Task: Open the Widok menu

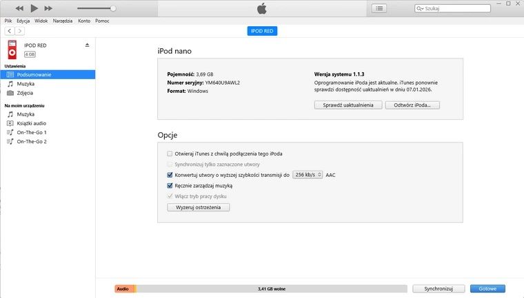Action: coord(41,21)
